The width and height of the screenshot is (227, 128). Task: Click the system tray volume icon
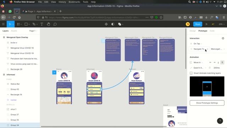tap(207, 2)
